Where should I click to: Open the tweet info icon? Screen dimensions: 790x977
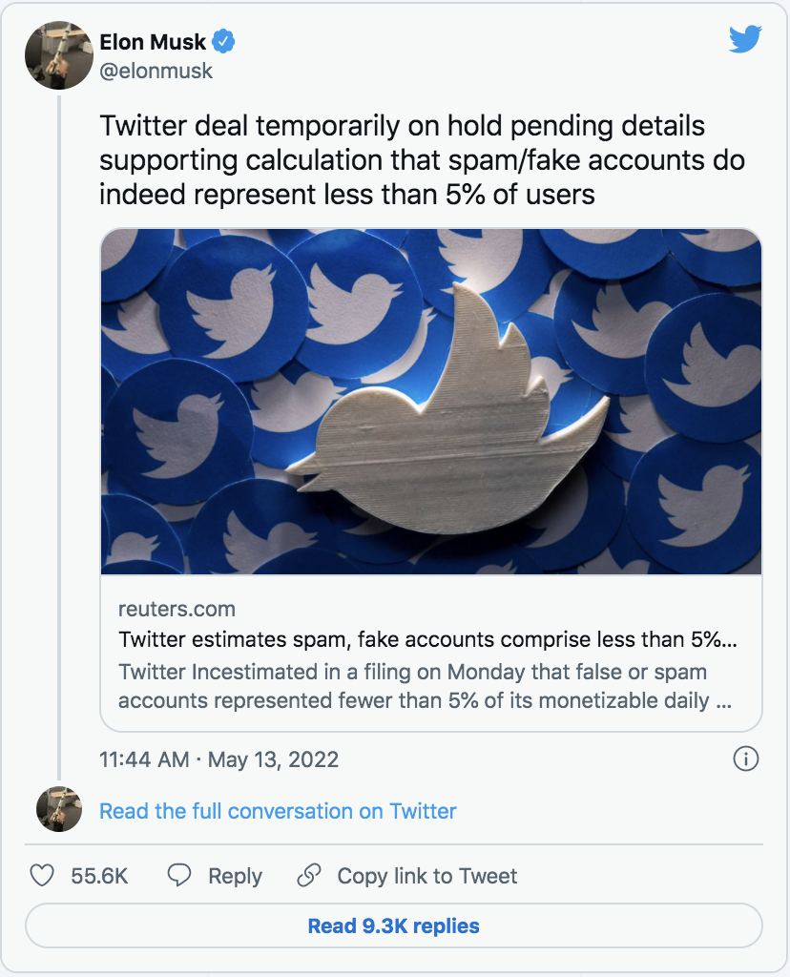point(745,759)
